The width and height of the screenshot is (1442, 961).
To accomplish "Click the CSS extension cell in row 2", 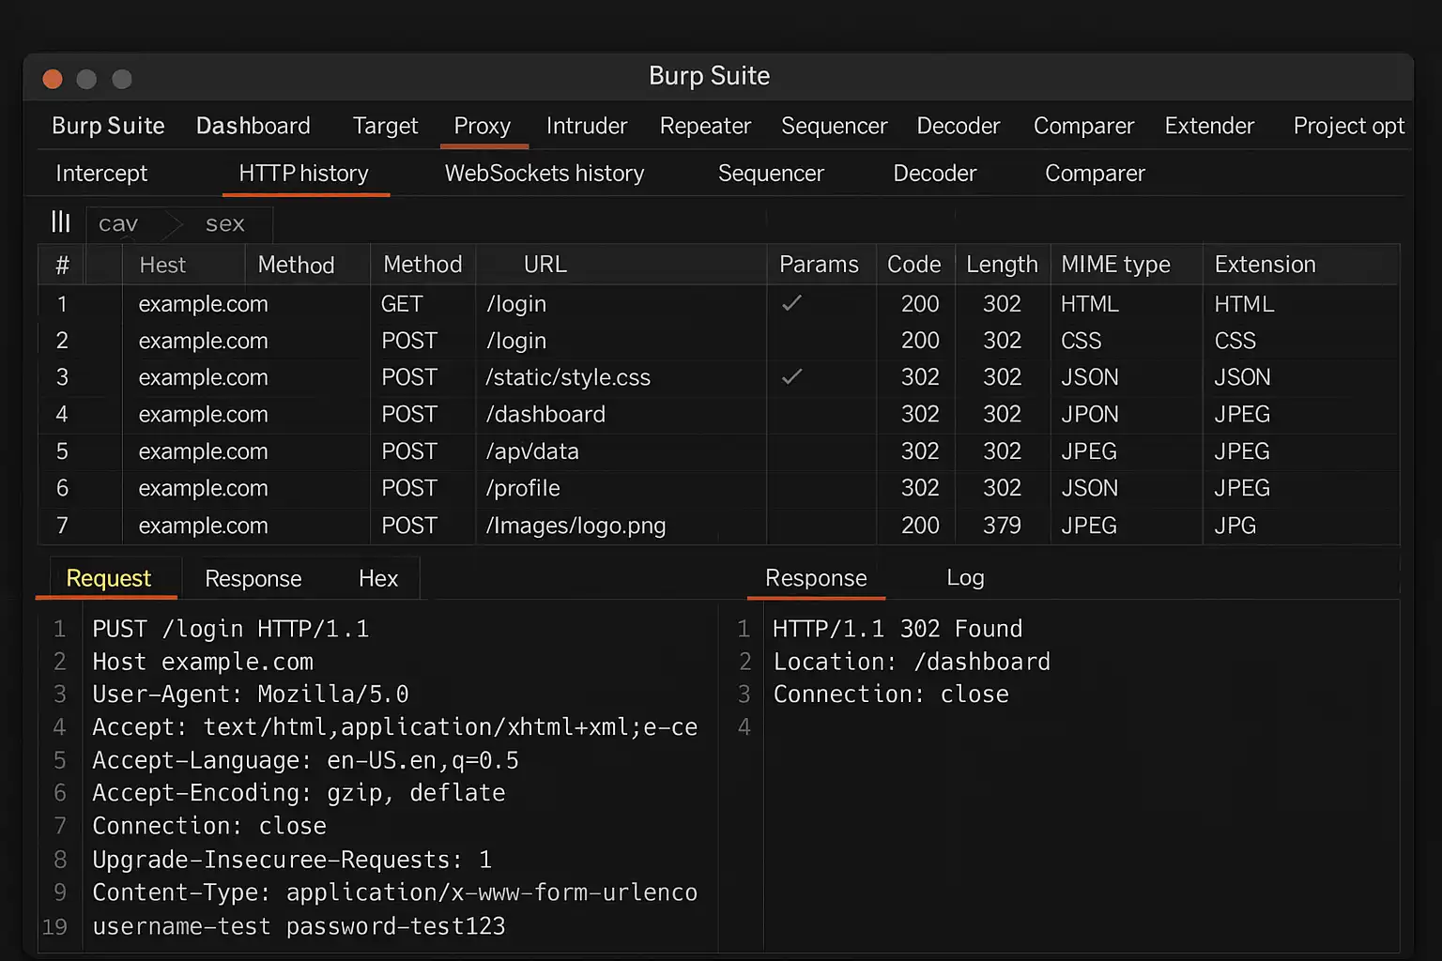I will pos(1235,341).
